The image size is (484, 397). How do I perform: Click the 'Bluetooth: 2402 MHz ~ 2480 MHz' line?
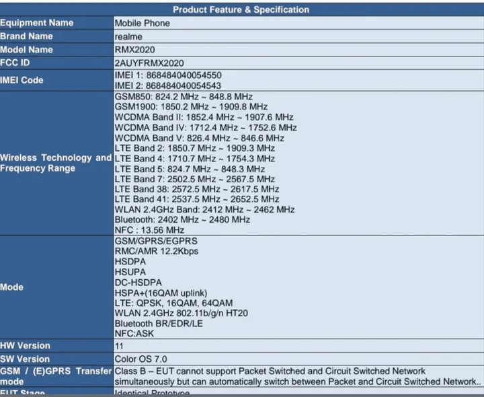182,219
